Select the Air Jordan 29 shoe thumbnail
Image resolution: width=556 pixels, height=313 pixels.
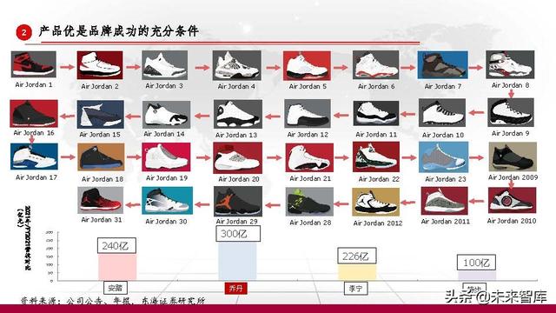click(237, 202)
